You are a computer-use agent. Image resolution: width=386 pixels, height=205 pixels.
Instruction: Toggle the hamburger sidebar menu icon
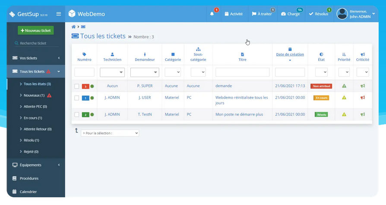59,14
